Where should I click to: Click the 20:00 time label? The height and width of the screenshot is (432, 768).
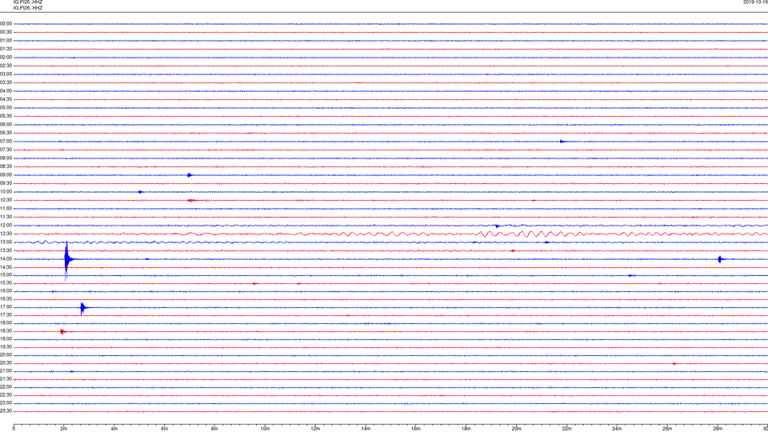pos(6,355)
